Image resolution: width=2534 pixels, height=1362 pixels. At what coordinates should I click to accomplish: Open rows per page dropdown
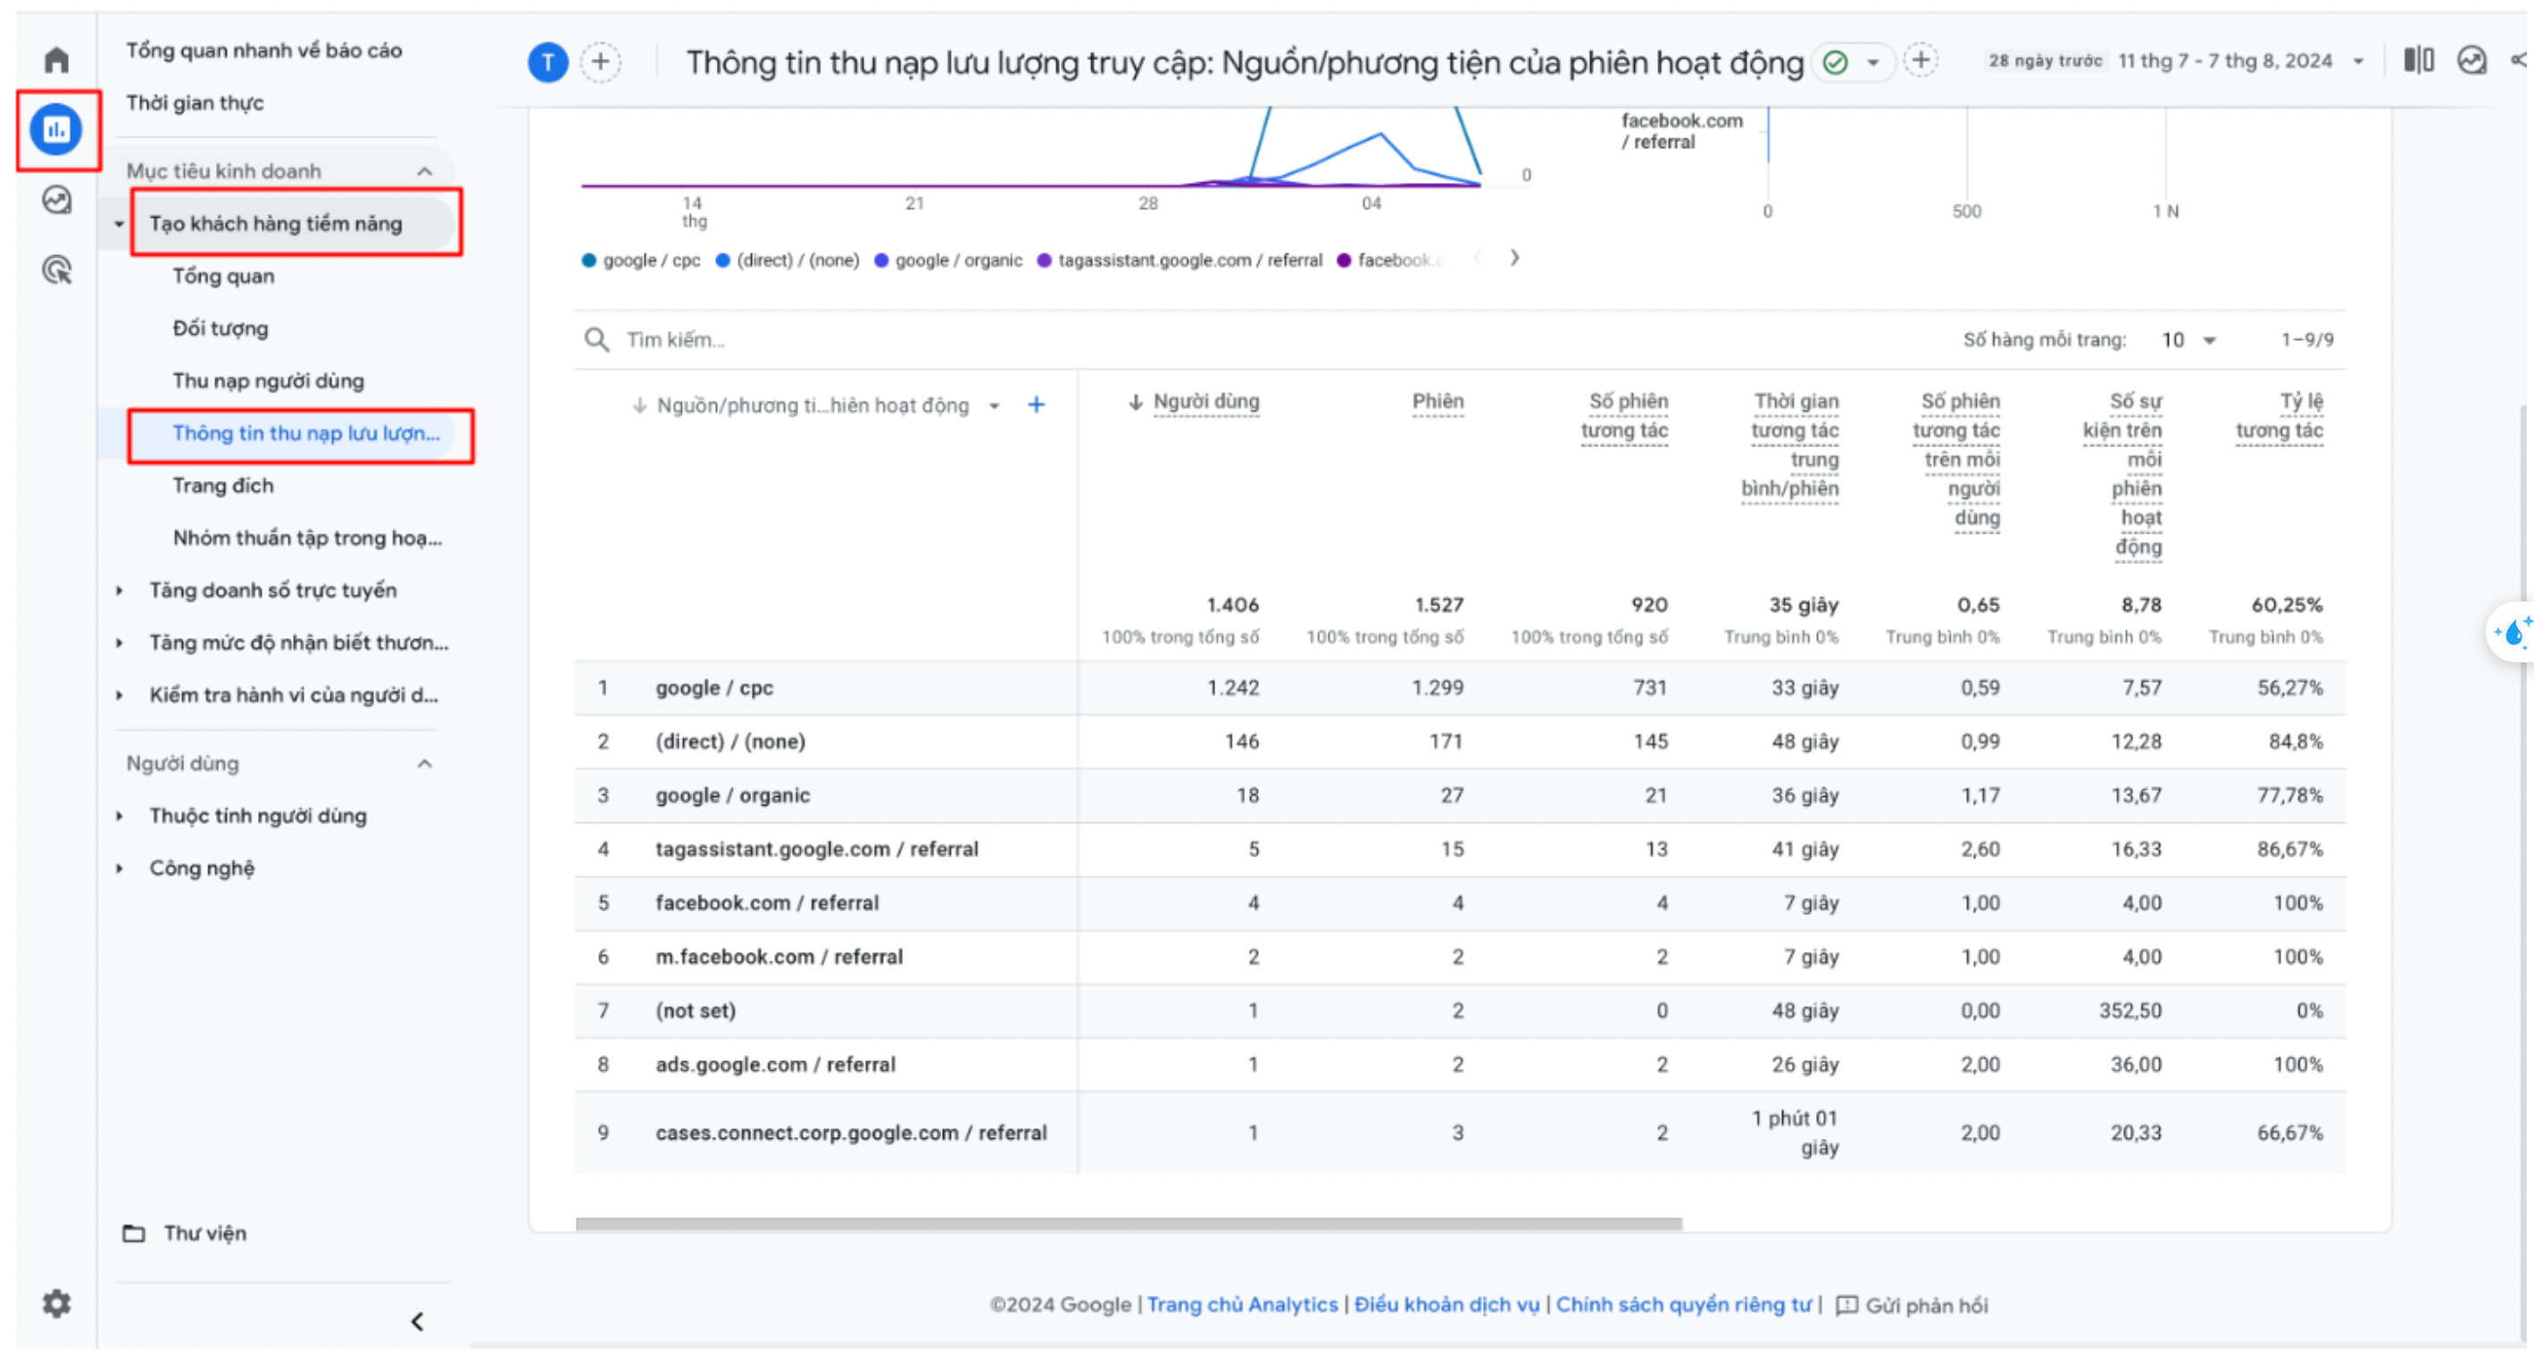click(x=2188, y=340)
